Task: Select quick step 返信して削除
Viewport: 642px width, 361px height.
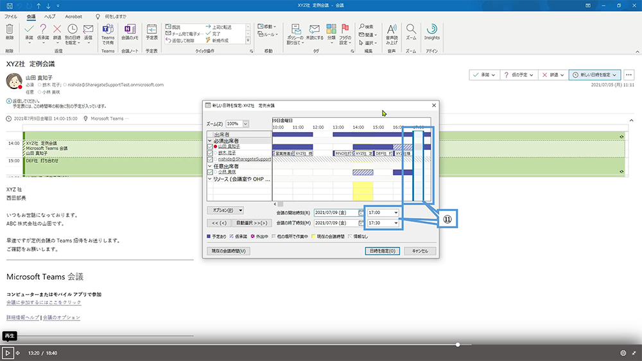Action: pyautogui.click(x=180, y=40)
